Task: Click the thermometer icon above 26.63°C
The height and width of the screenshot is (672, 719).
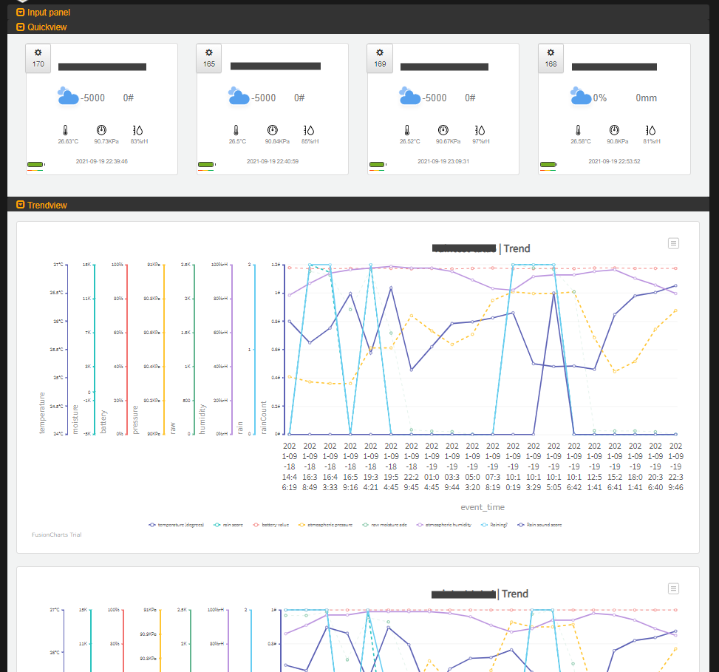Action: (66, 130)
